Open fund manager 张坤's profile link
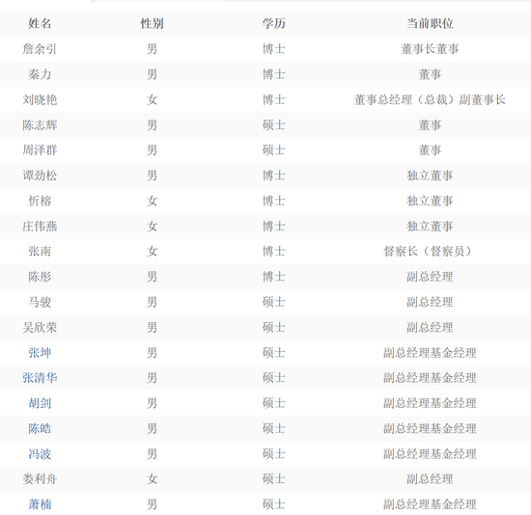This screenshot has width=531, height=515. 40,353
